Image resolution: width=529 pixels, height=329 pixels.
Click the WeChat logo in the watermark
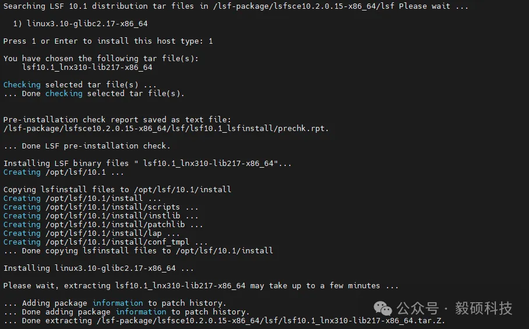384,307
